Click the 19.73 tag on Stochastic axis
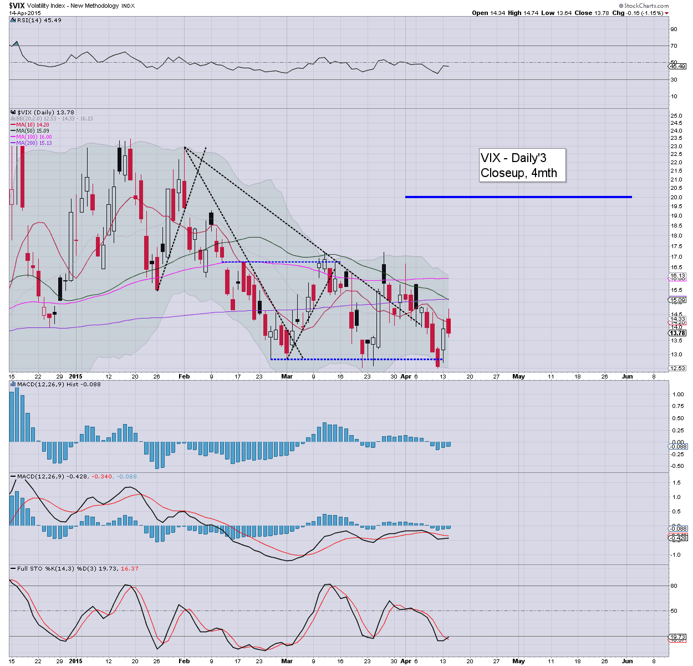This screenshot has width=693, height=666. pyautogui.click(x=678, y=637)
